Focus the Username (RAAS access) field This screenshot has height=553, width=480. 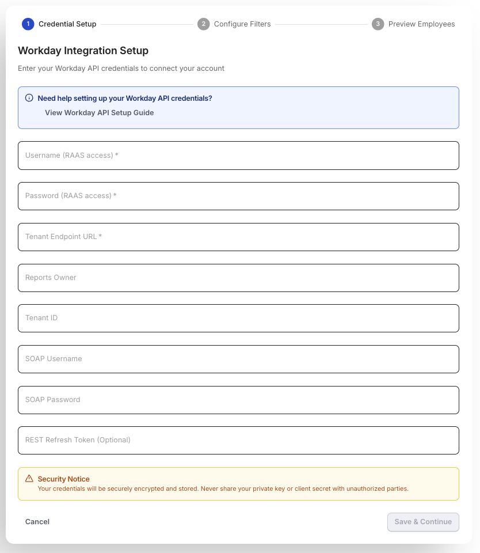click(x=239, y=156)
